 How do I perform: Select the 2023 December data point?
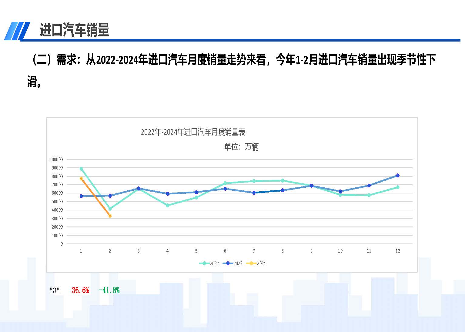398,175
